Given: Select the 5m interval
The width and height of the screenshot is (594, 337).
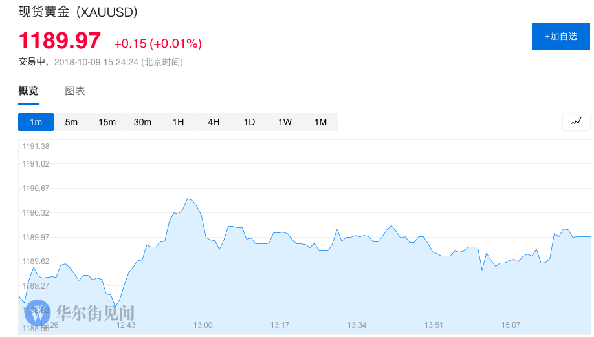Looking at the screenshot, I should [71, 122].
